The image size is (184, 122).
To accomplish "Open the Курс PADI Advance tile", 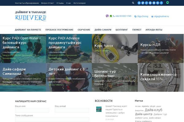I will click(x=69, y=48).
